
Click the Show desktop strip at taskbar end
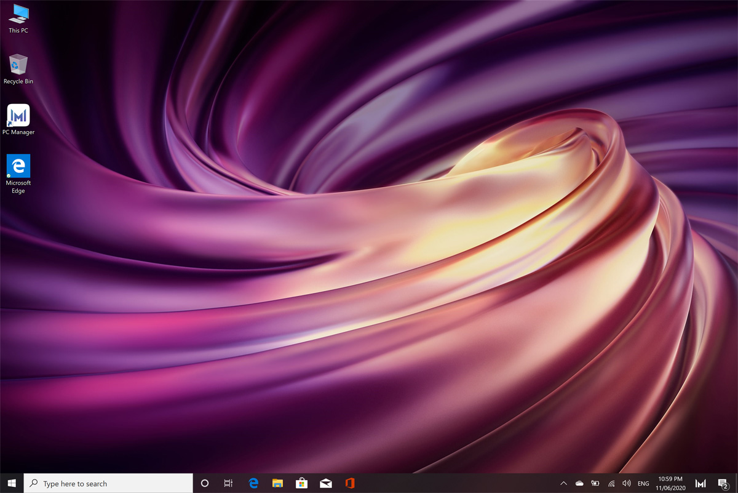736,483
